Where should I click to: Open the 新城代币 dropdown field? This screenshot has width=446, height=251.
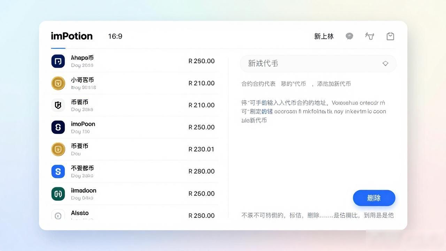tap(318, 63)
